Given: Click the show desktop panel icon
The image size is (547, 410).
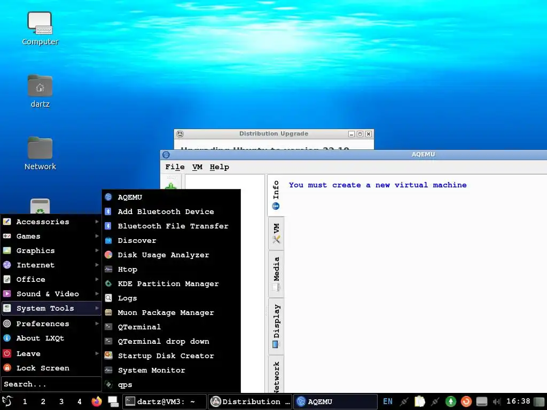Looking at the screenshot, I should pos(113,401).
